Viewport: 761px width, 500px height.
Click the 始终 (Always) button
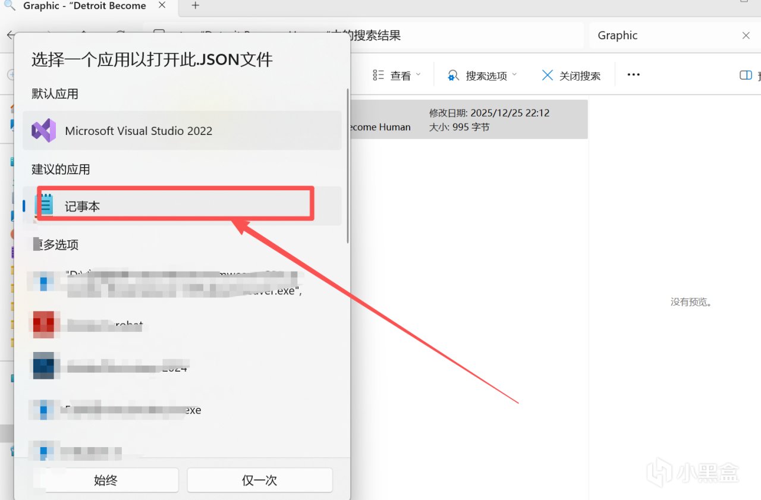106,480
